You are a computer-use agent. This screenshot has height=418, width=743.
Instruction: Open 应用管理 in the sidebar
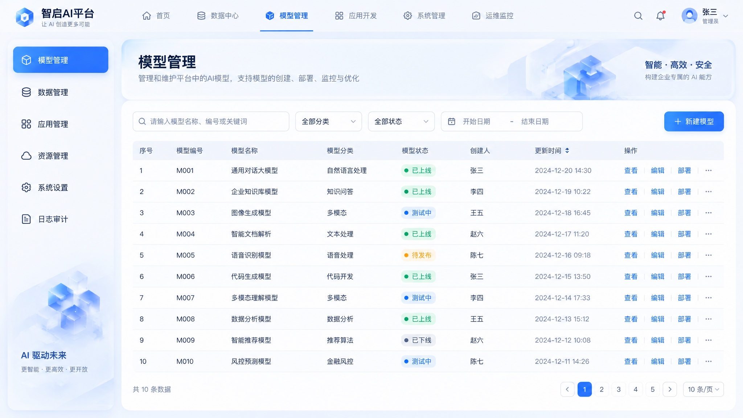coord(61,124)
